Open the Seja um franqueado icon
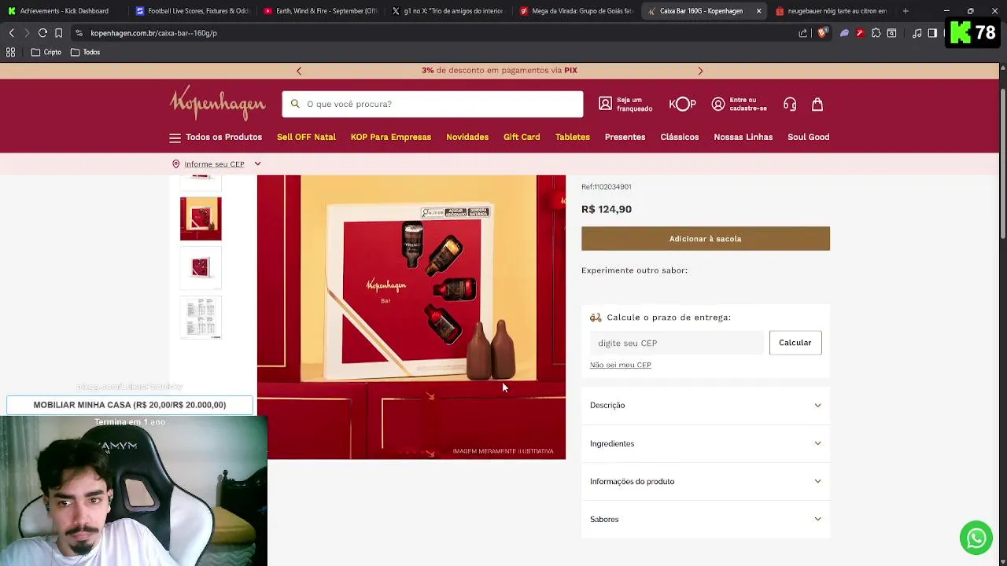This screenshot has height=566, width=1007. 605,104
